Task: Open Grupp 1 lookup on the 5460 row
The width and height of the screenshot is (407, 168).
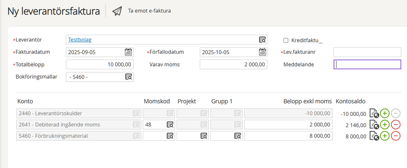Action: [237, 136]
